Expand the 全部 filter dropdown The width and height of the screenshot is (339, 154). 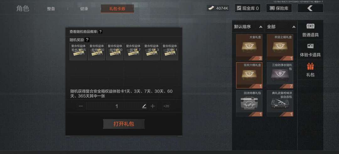tap(281, 27)
